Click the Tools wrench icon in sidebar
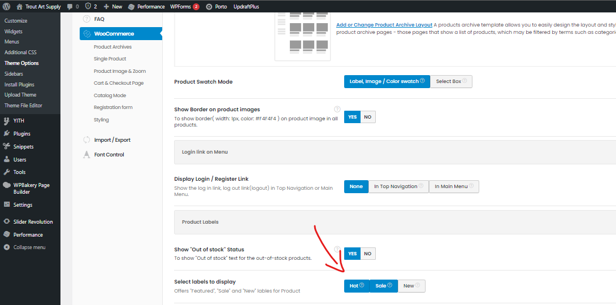Image resolution: width=616 pixels, height=305 pixels. tap(6, 172)
